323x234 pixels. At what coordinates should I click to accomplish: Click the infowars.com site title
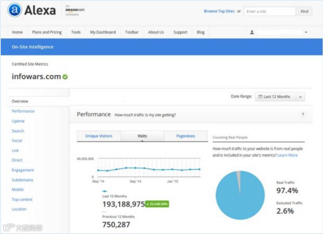click(x=36, y=76)
